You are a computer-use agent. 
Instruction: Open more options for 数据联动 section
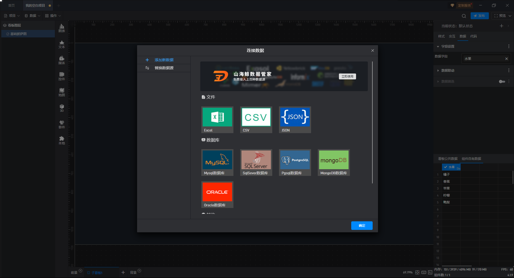pyautogui.click(x=509, y=71)
